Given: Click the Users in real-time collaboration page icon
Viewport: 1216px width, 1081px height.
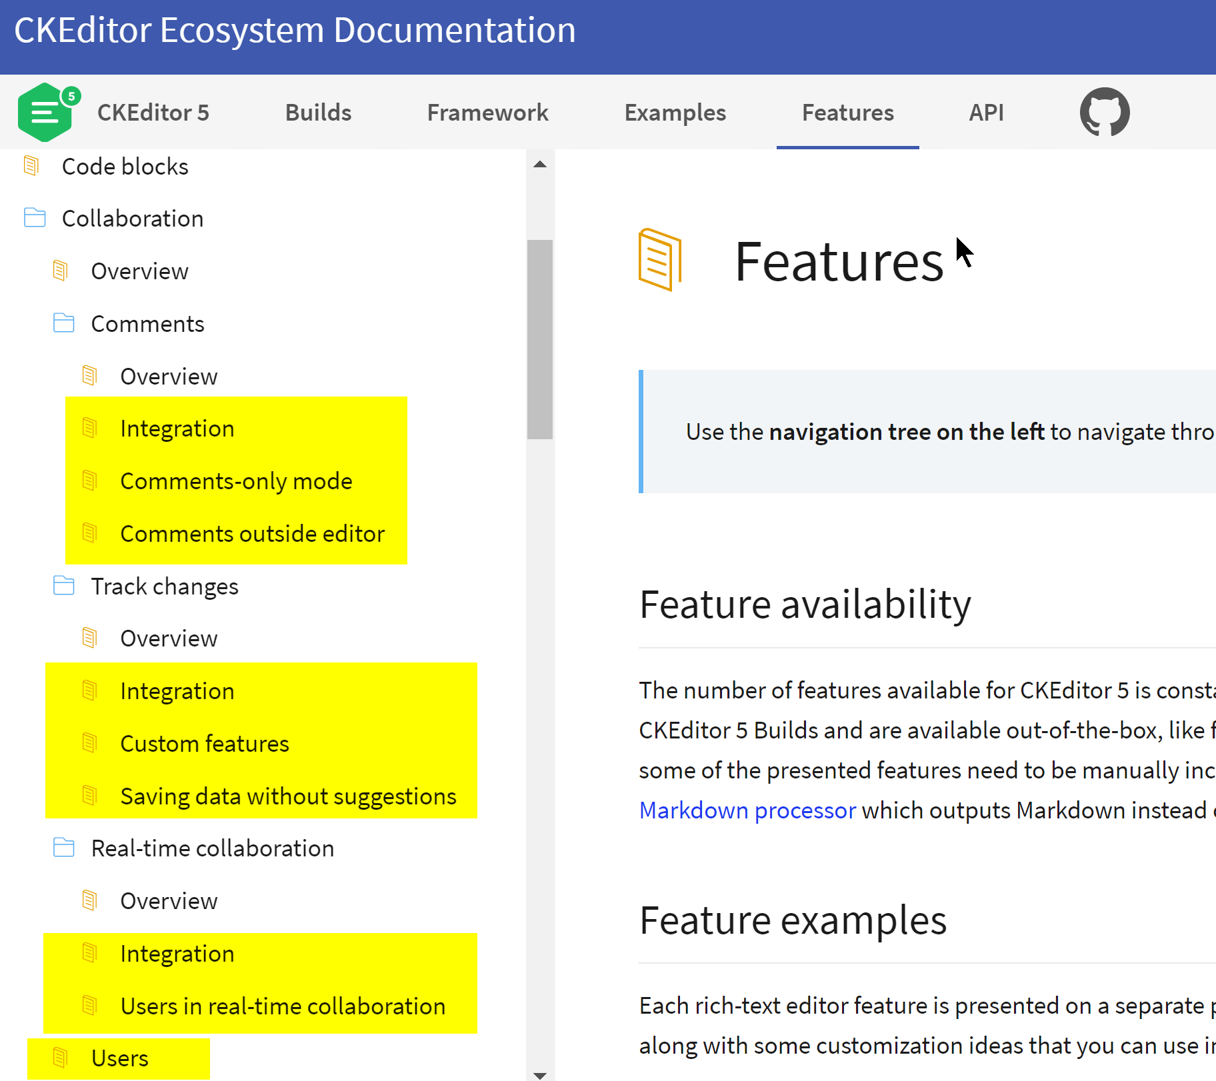Looking at the screenshot, I should (90, 1006).
